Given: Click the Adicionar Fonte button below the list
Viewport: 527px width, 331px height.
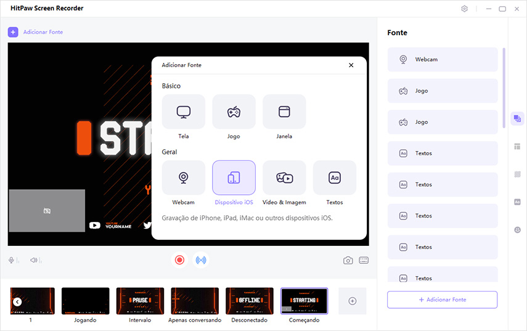Looking at the screenshot, I should pos(443,300).
